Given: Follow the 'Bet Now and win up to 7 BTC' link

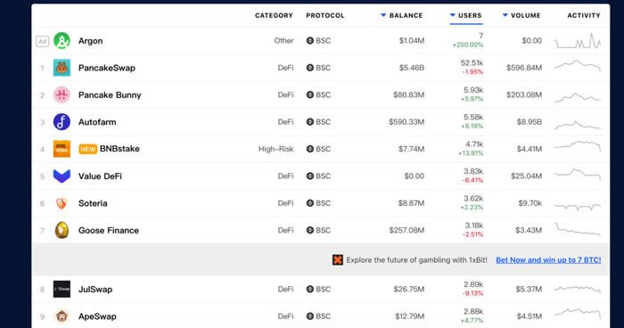Looking at the screenshot, I should [x=548, y=260].
